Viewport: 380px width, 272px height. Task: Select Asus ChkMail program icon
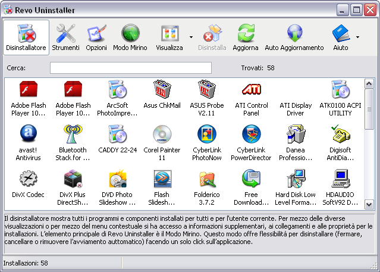tap(162, 89)
